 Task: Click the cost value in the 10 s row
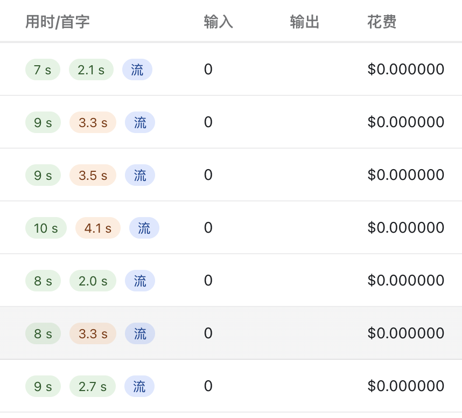(x=405, y=227)
